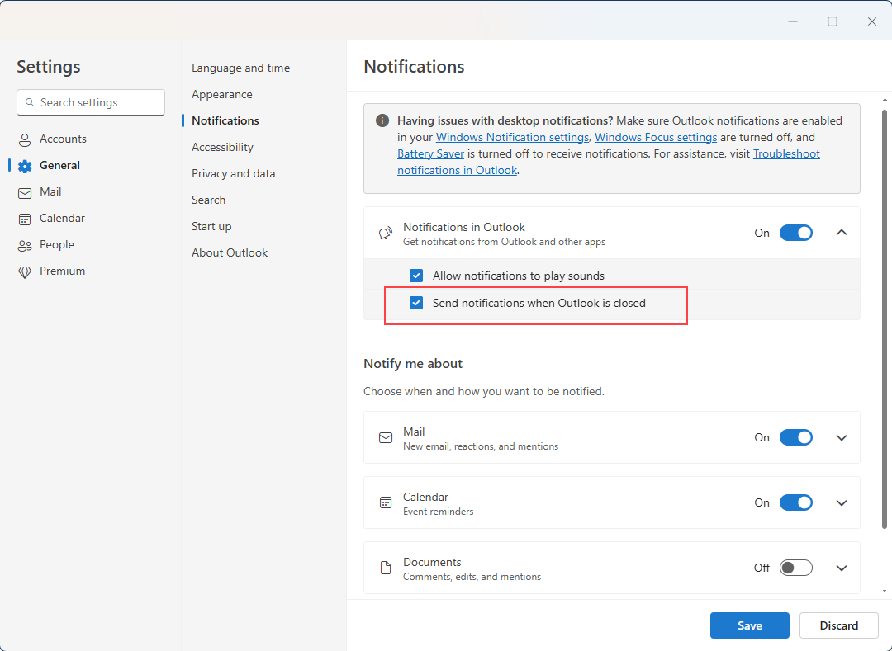Click the Premium diamond icon
The width and height of the screenshot is (892, 651).
click(25, 271)
